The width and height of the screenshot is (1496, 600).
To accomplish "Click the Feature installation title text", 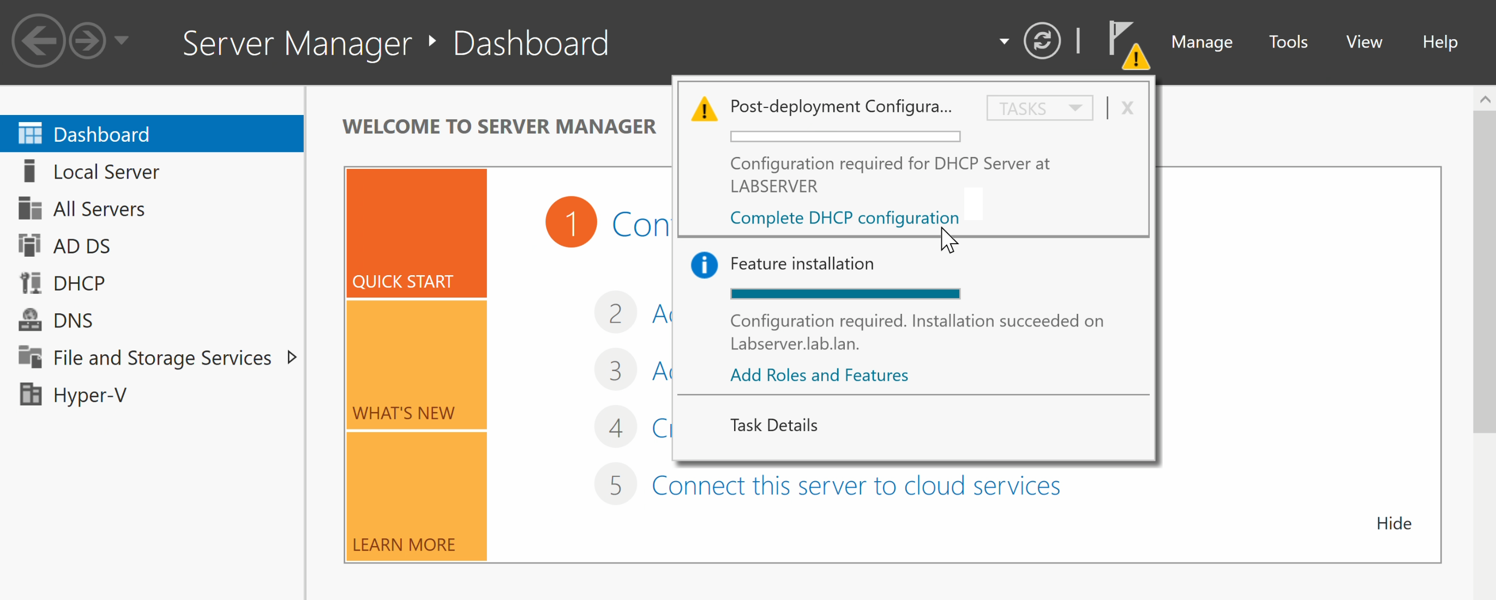I will pos(801,263).
